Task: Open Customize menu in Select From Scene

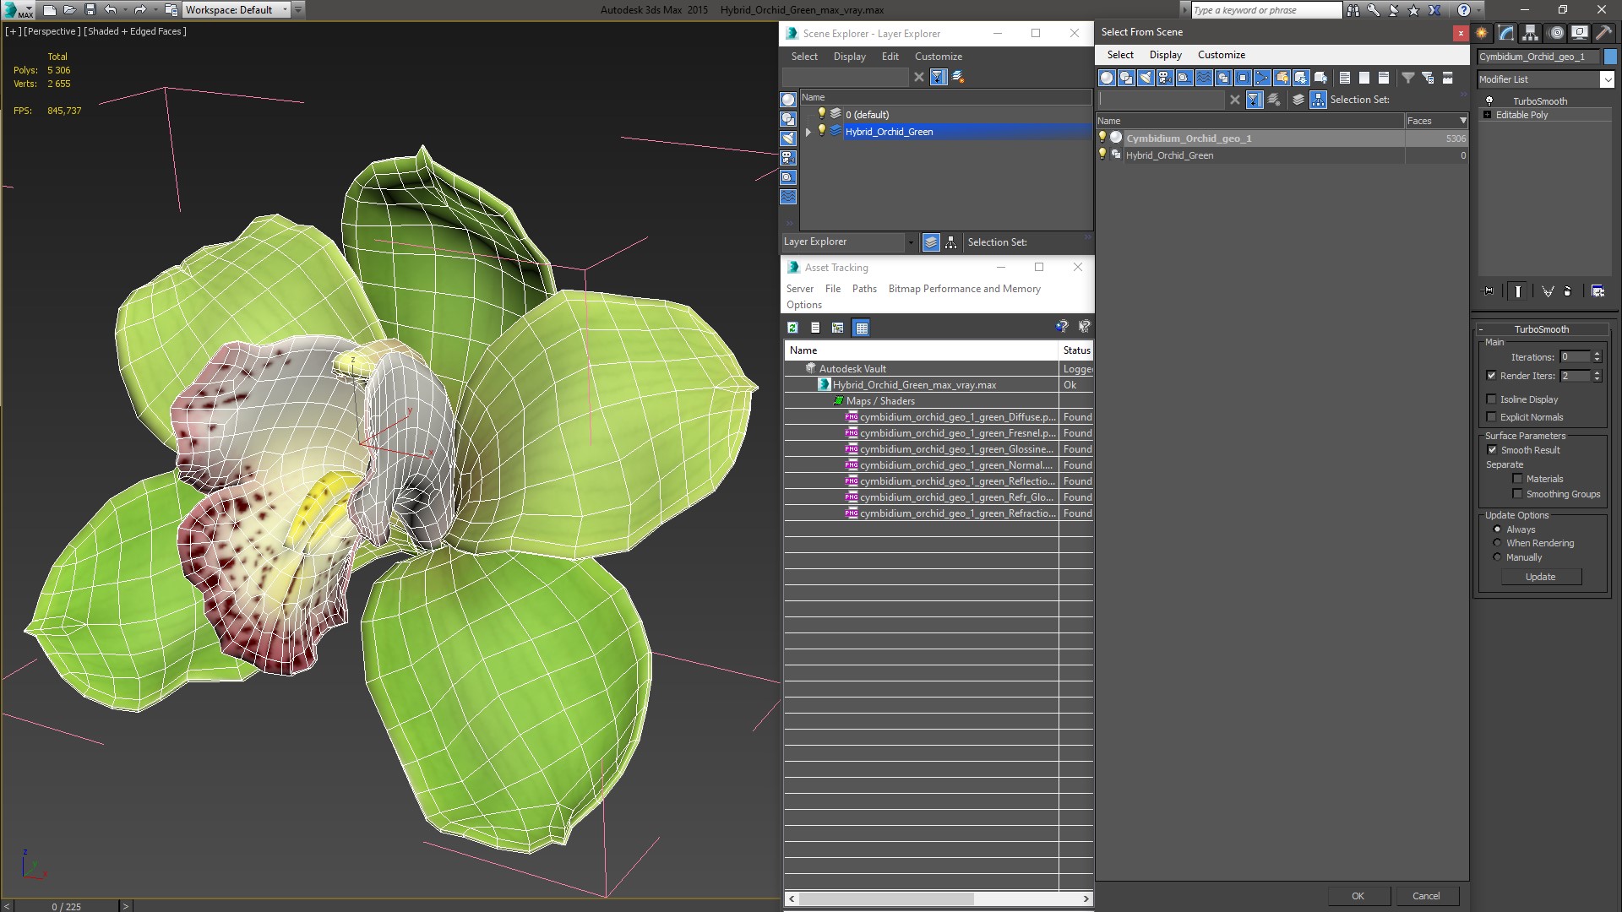Action: 1221,55
